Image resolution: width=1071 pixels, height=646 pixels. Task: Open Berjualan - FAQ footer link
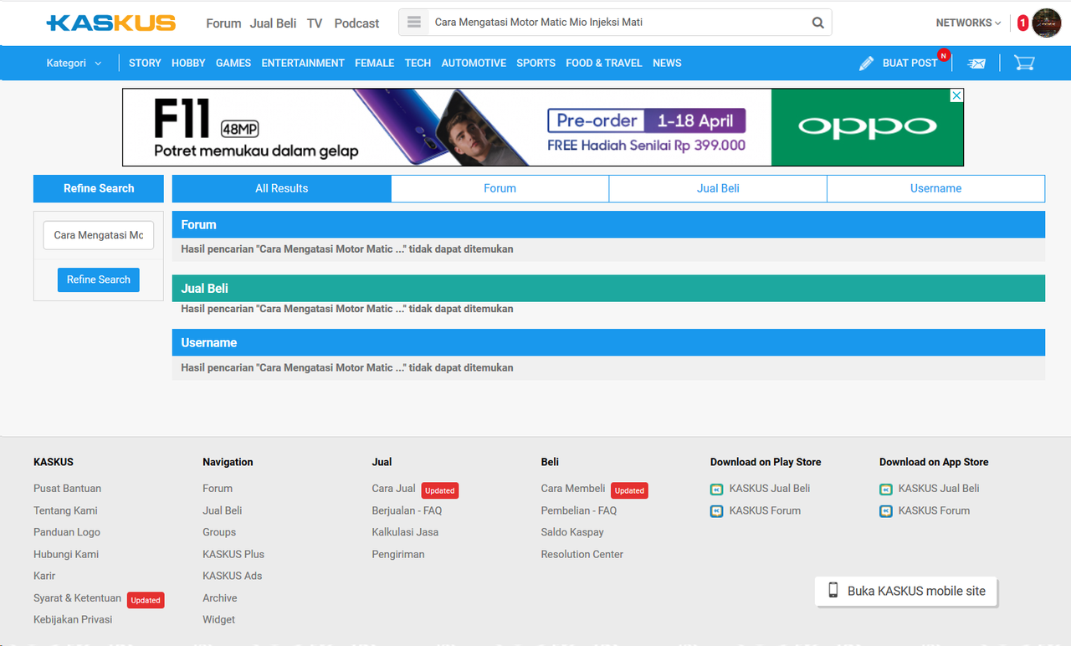pyautogui.click(x=407, y=510)
